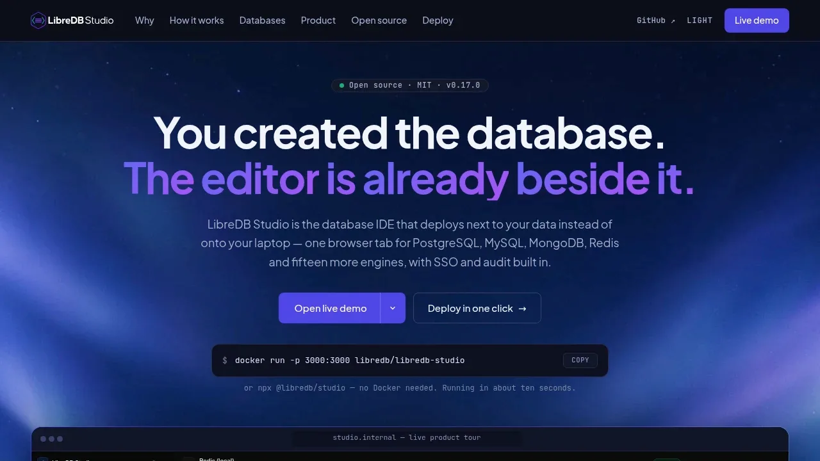820x461 pixels.
Task: Select Product in the navigation bar
Action: tap(318, 20)
